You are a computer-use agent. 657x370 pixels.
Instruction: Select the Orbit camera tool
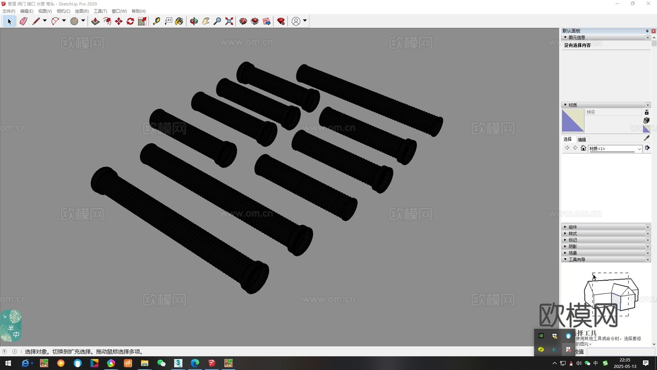(194, 22)
